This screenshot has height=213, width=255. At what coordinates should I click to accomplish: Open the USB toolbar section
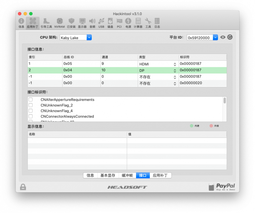point(101,23)
